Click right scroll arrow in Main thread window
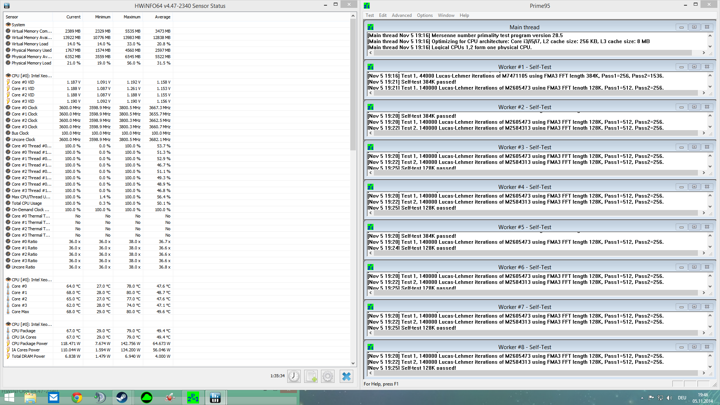Screen dimensions: 720x405 click(704, 53)
